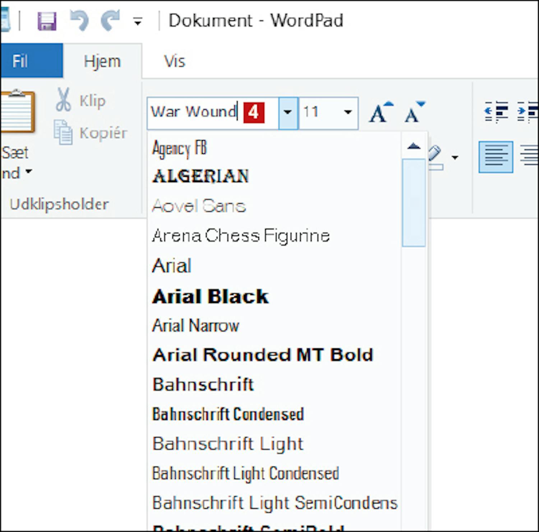
Task: Click the decrease indent icon
Action: [x=497, y=112]
